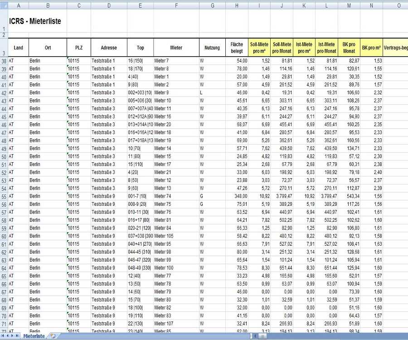The width and height of the screenshot is (408, 340).
Task: Click the previous sheet navigation arrow
Action: pyautogui.click(x=8, y=336)
